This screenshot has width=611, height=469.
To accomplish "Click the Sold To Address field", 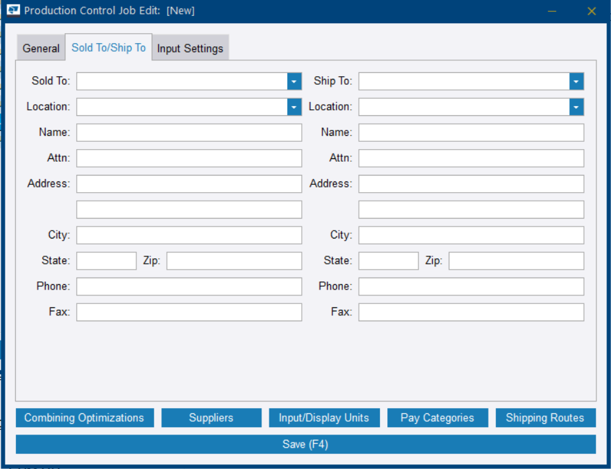I will pyautogui.click(x=189, y=183).
